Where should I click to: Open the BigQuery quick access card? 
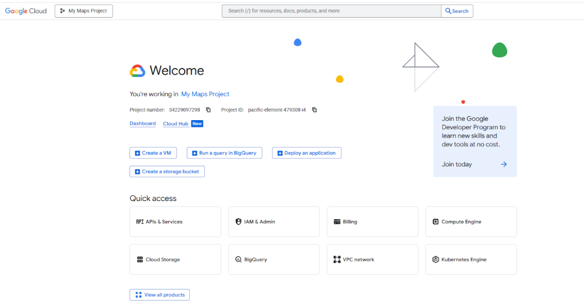pos(274,260)
